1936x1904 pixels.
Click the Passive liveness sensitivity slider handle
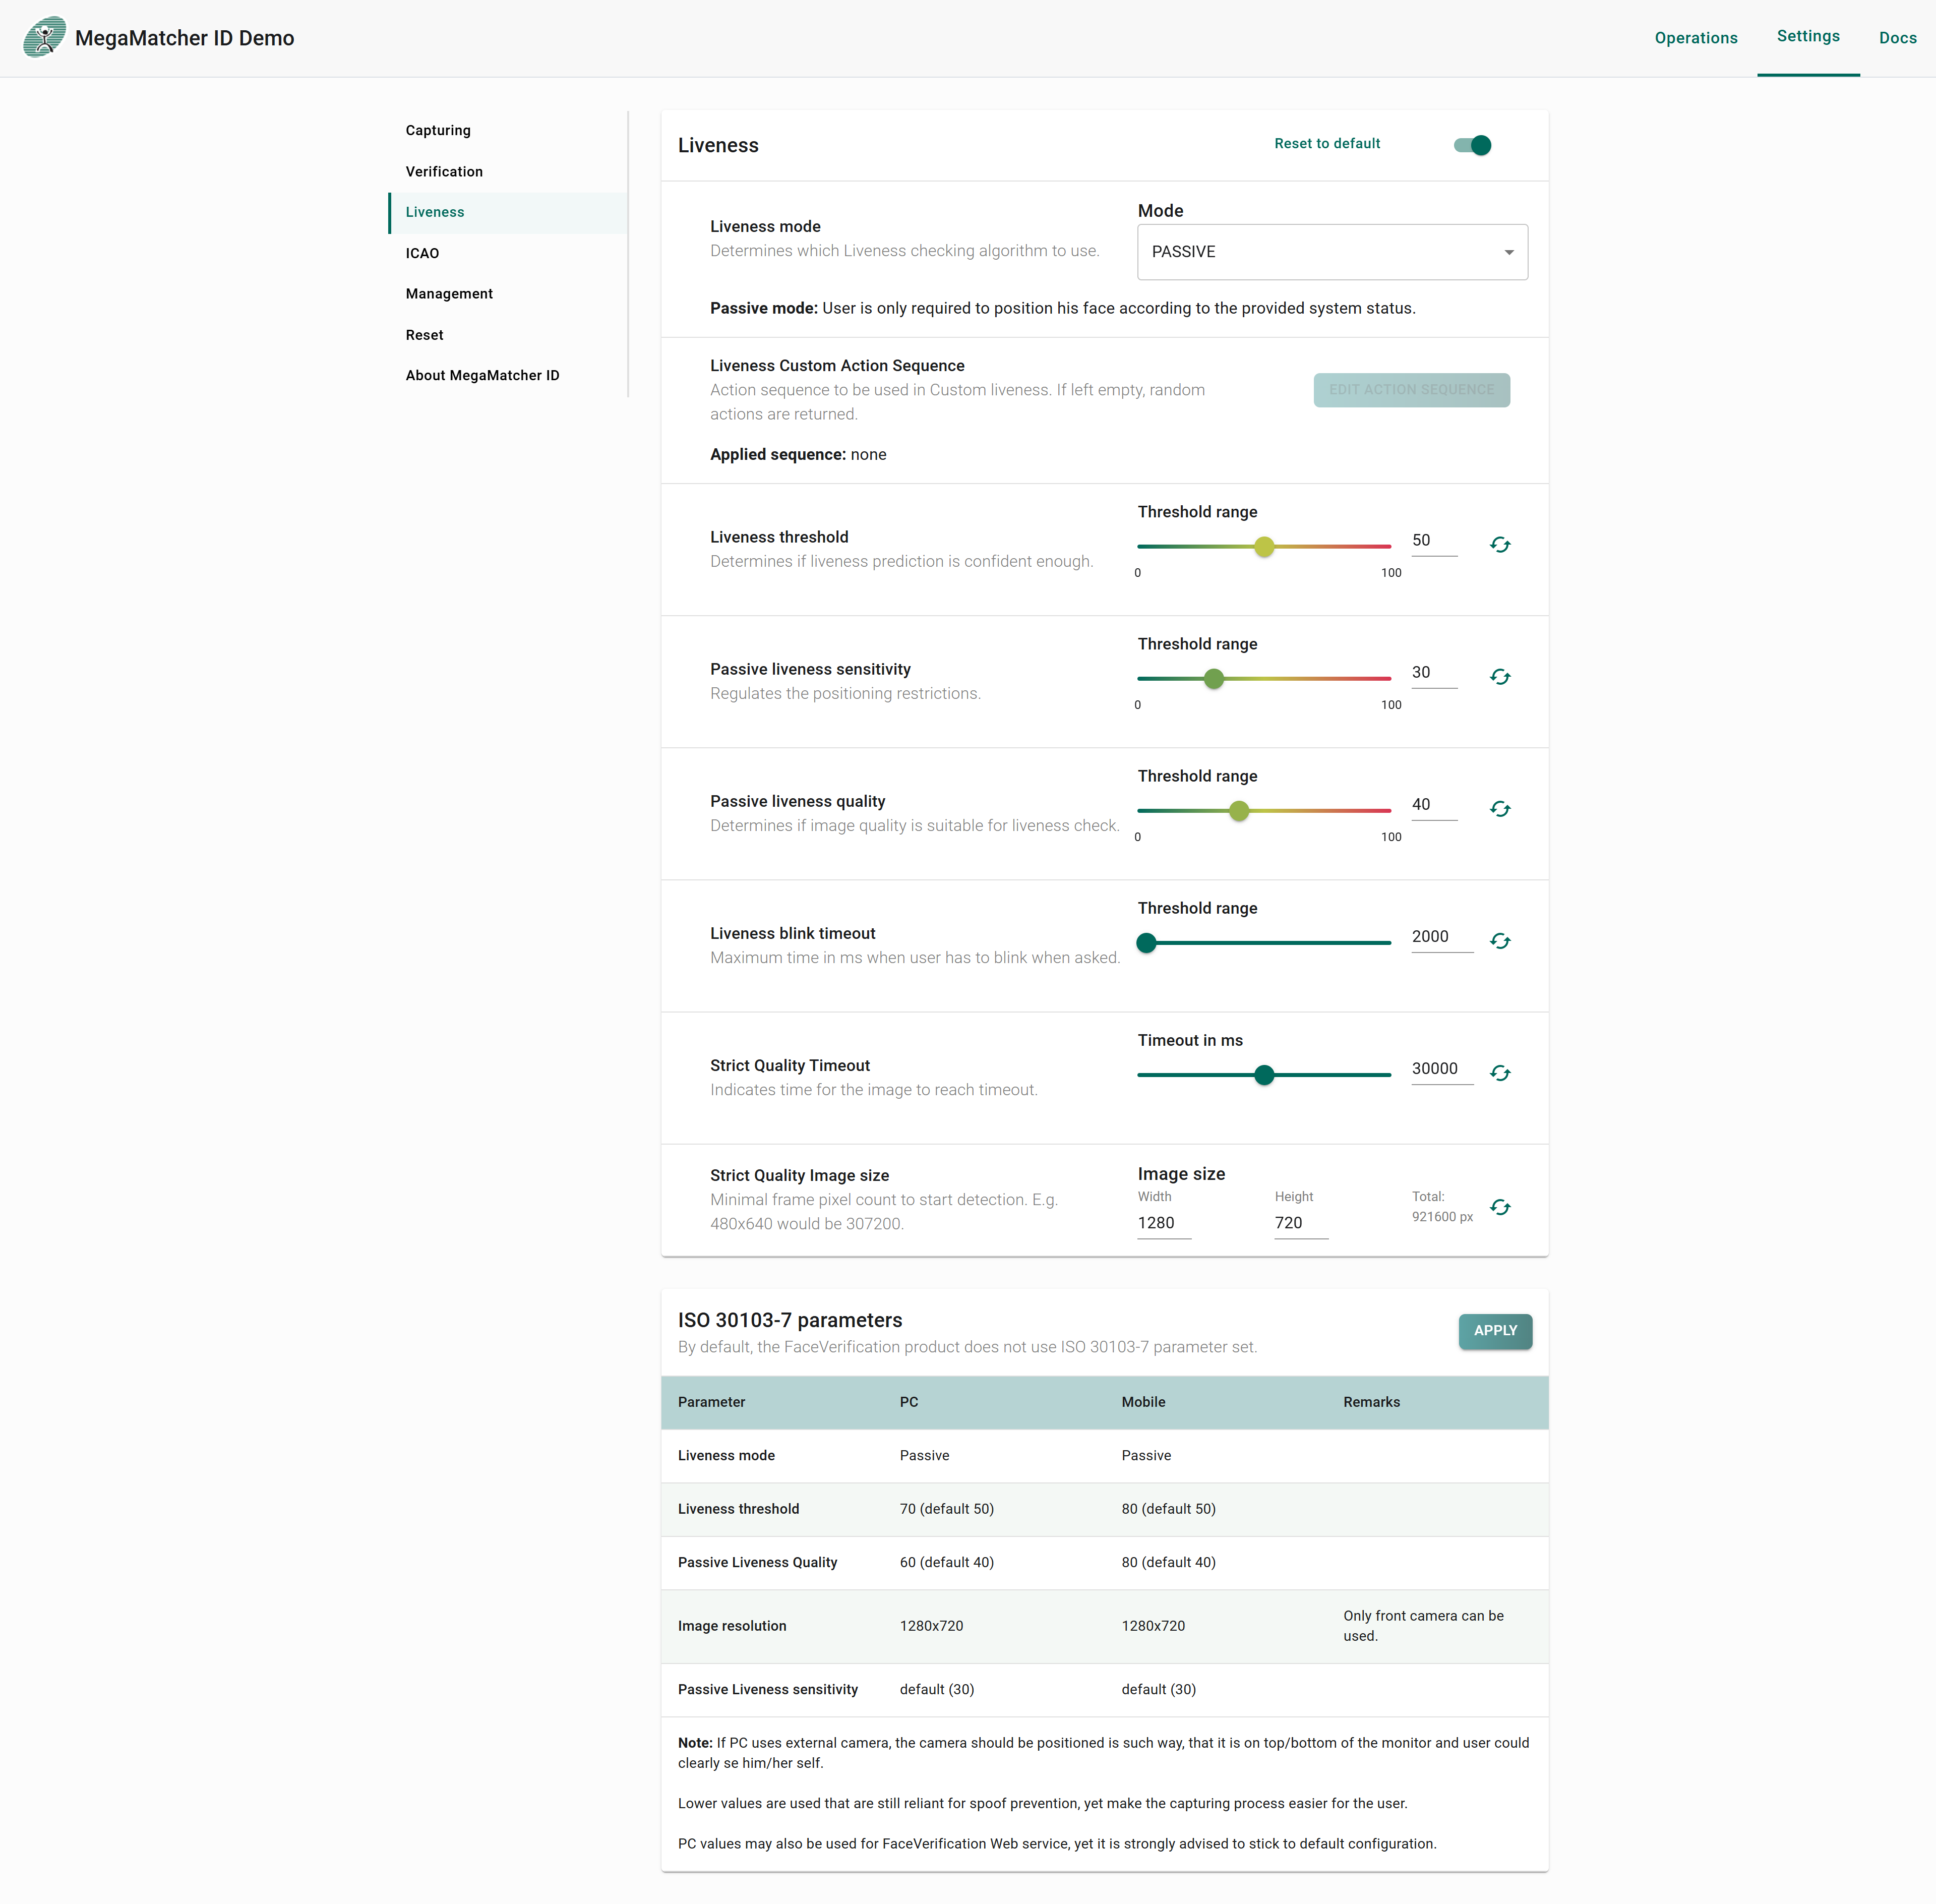coord(1213,679)
